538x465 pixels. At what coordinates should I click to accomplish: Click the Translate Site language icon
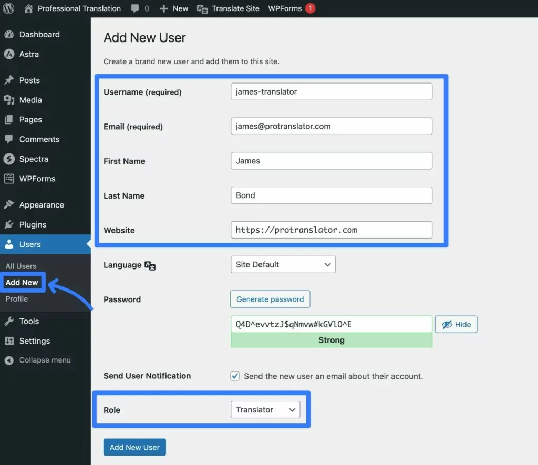click(202, 9)
